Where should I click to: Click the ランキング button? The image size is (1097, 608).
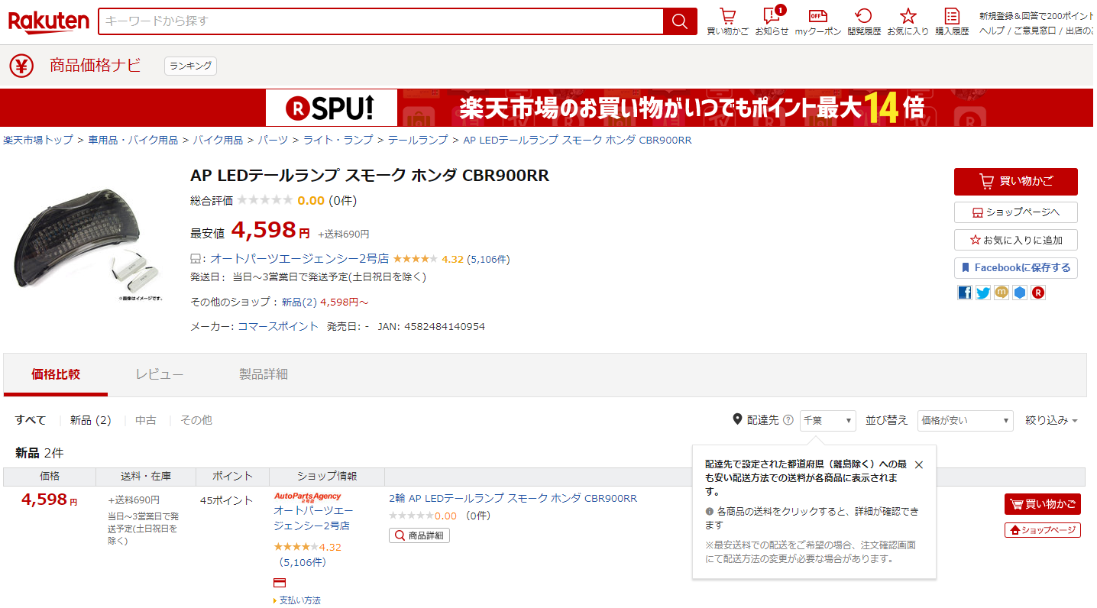190,66
